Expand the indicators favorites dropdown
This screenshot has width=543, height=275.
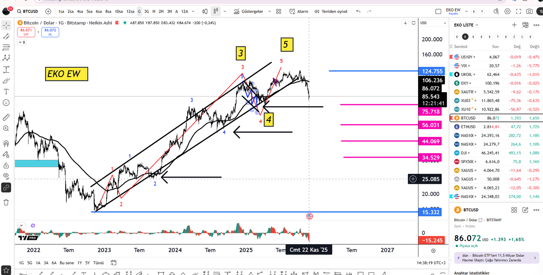click(270, 11)
